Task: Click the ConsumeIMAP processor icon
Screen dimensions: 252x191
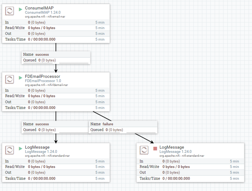Action: pos(10,11)
